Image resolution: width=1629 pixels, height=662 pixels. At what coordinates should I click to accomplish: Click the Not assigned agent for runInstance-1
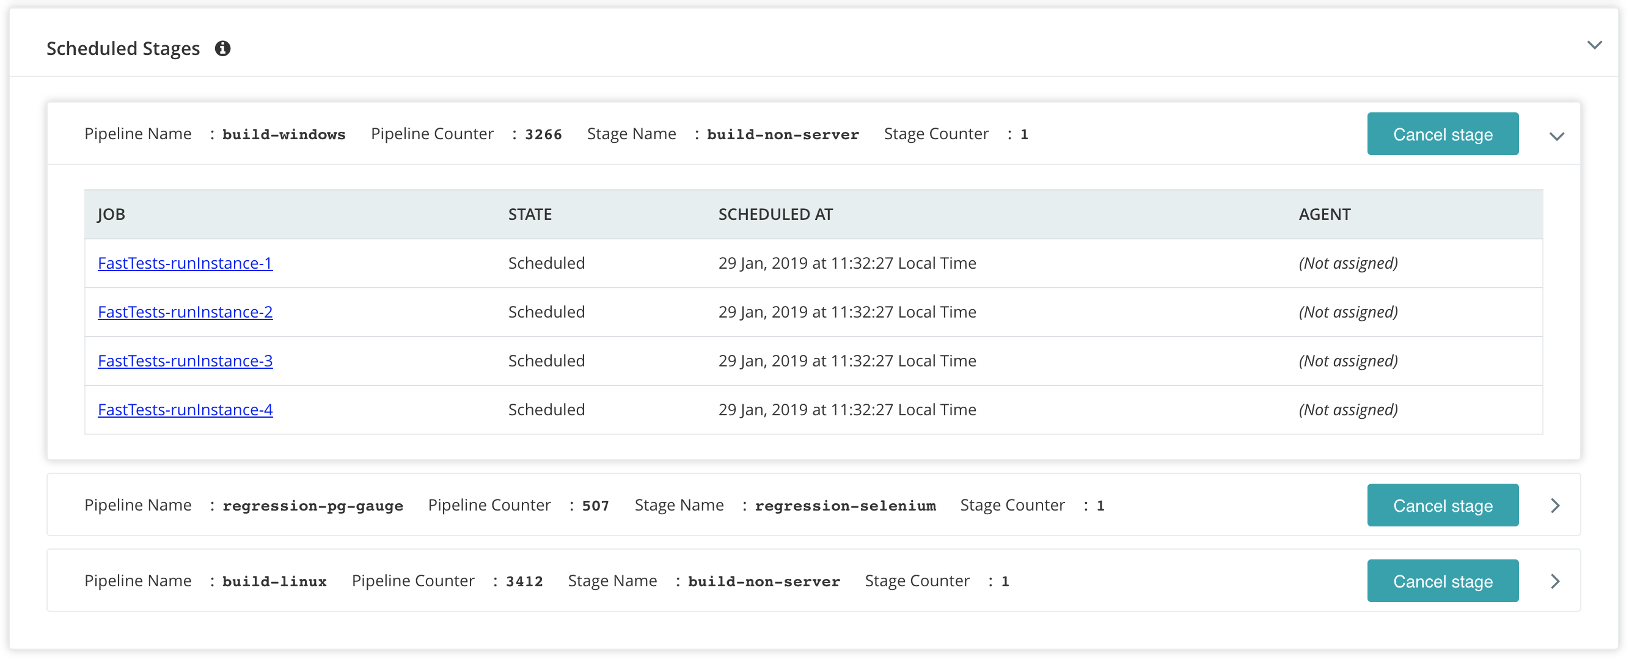click(1348, 263)
